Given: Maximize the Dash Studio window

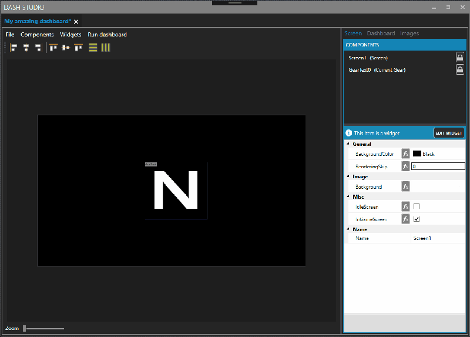Looking at the screenshot, I should pyautogui.click(x=448, y=7).
